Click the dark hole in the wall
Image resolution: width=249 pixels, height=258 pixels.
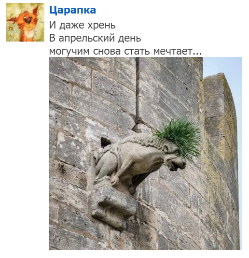105,142
